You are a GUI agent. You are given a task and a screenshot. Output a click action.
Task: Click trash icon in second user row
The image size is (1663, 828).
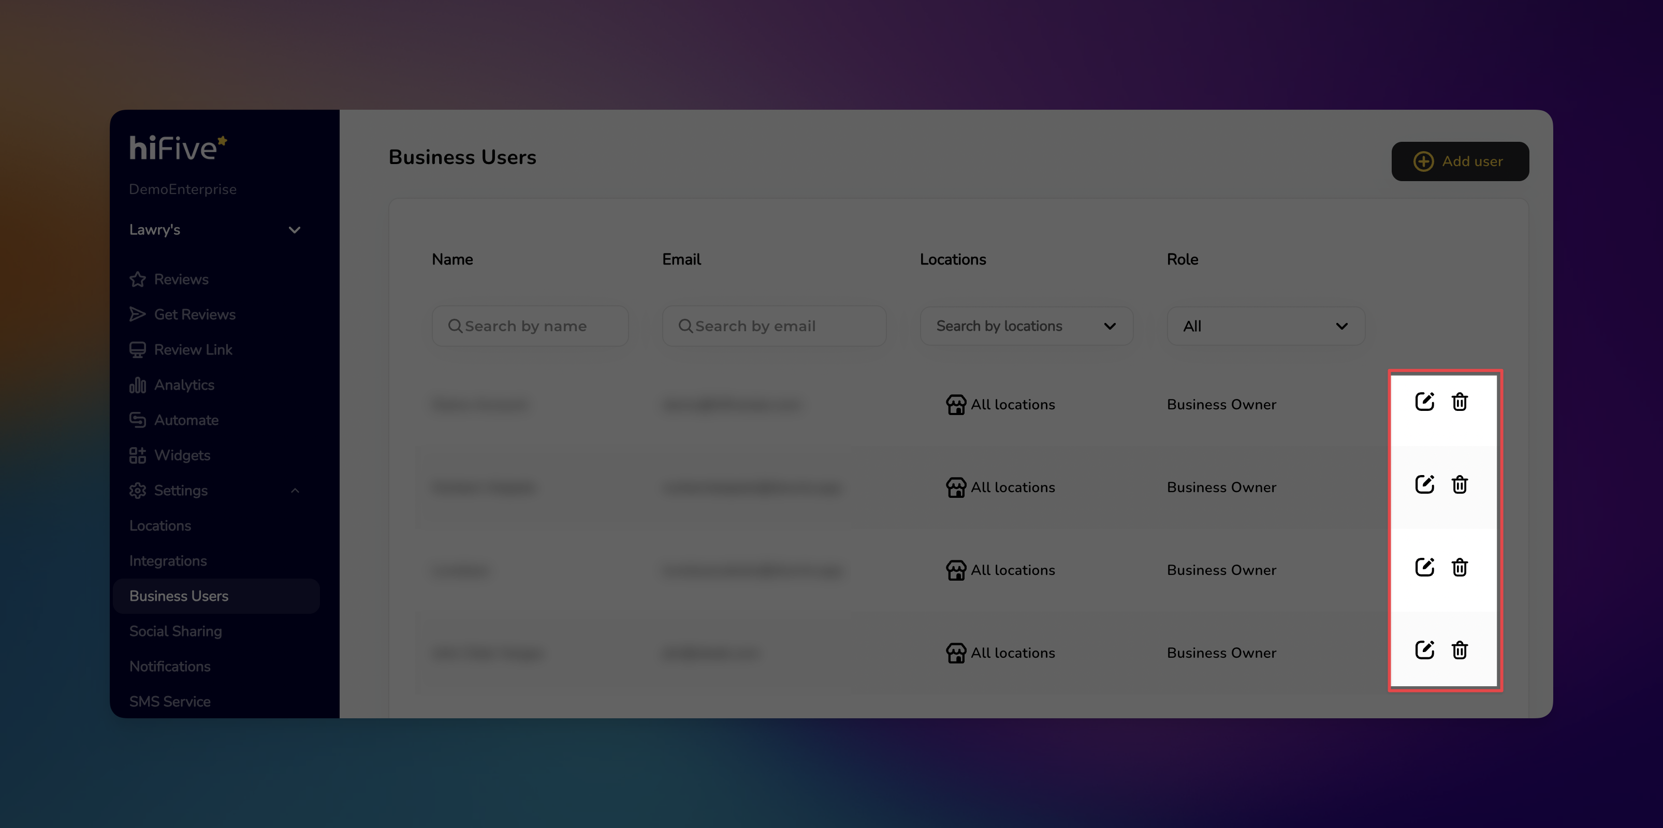[1459, 485]
